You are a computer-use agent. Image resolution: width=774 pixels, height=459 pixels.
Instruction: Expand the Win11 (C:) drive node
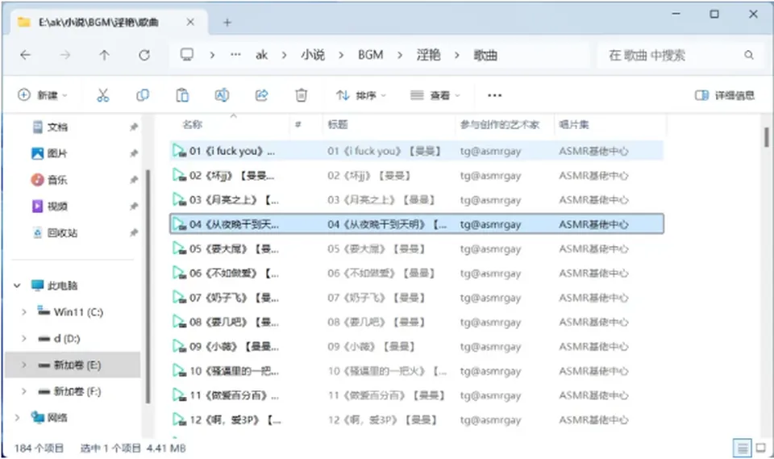point(23,311)
